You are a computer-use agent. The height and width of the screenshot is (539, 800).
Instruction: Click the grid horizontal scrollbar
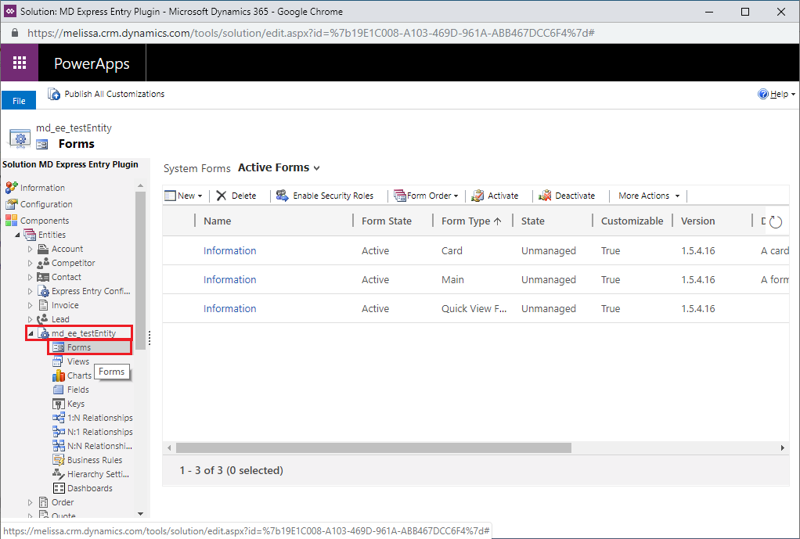(373, 447)
